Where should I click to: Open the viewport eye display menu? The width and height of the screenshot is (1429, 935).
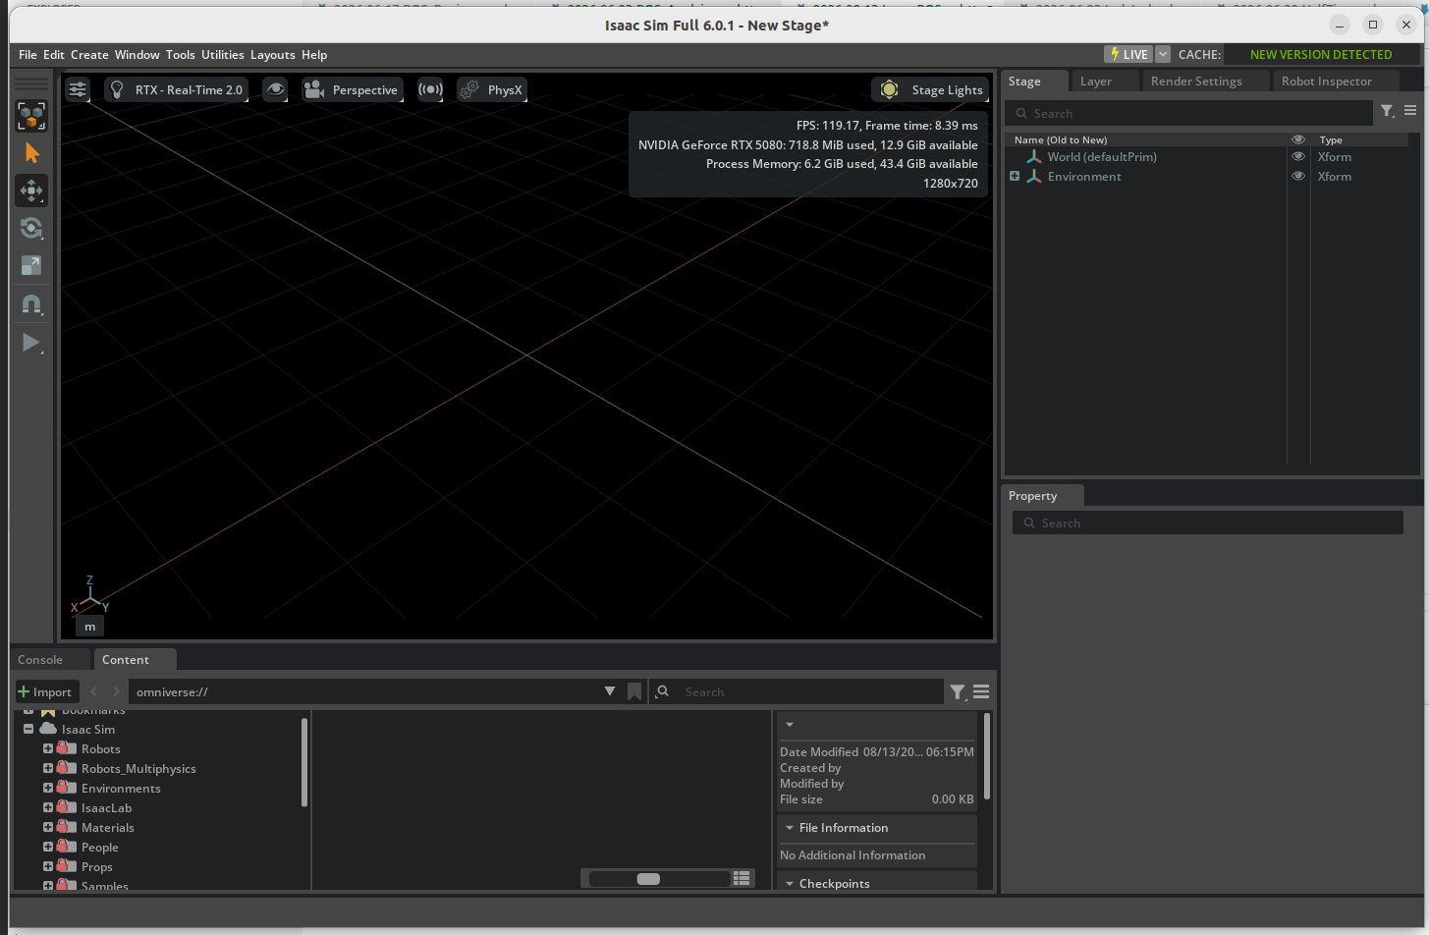coord(276,89)
